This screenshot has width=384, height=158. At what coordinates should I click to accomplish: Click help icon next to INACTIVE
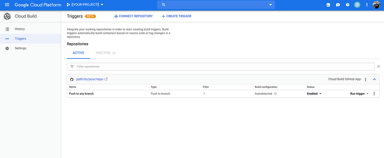pyautogui.click(x=114, y=53)
